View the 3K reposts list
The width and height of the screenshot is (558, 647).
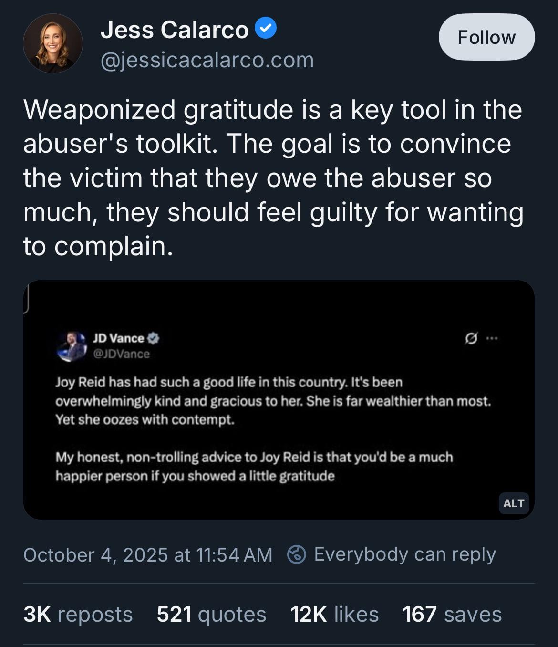(78, 614)
